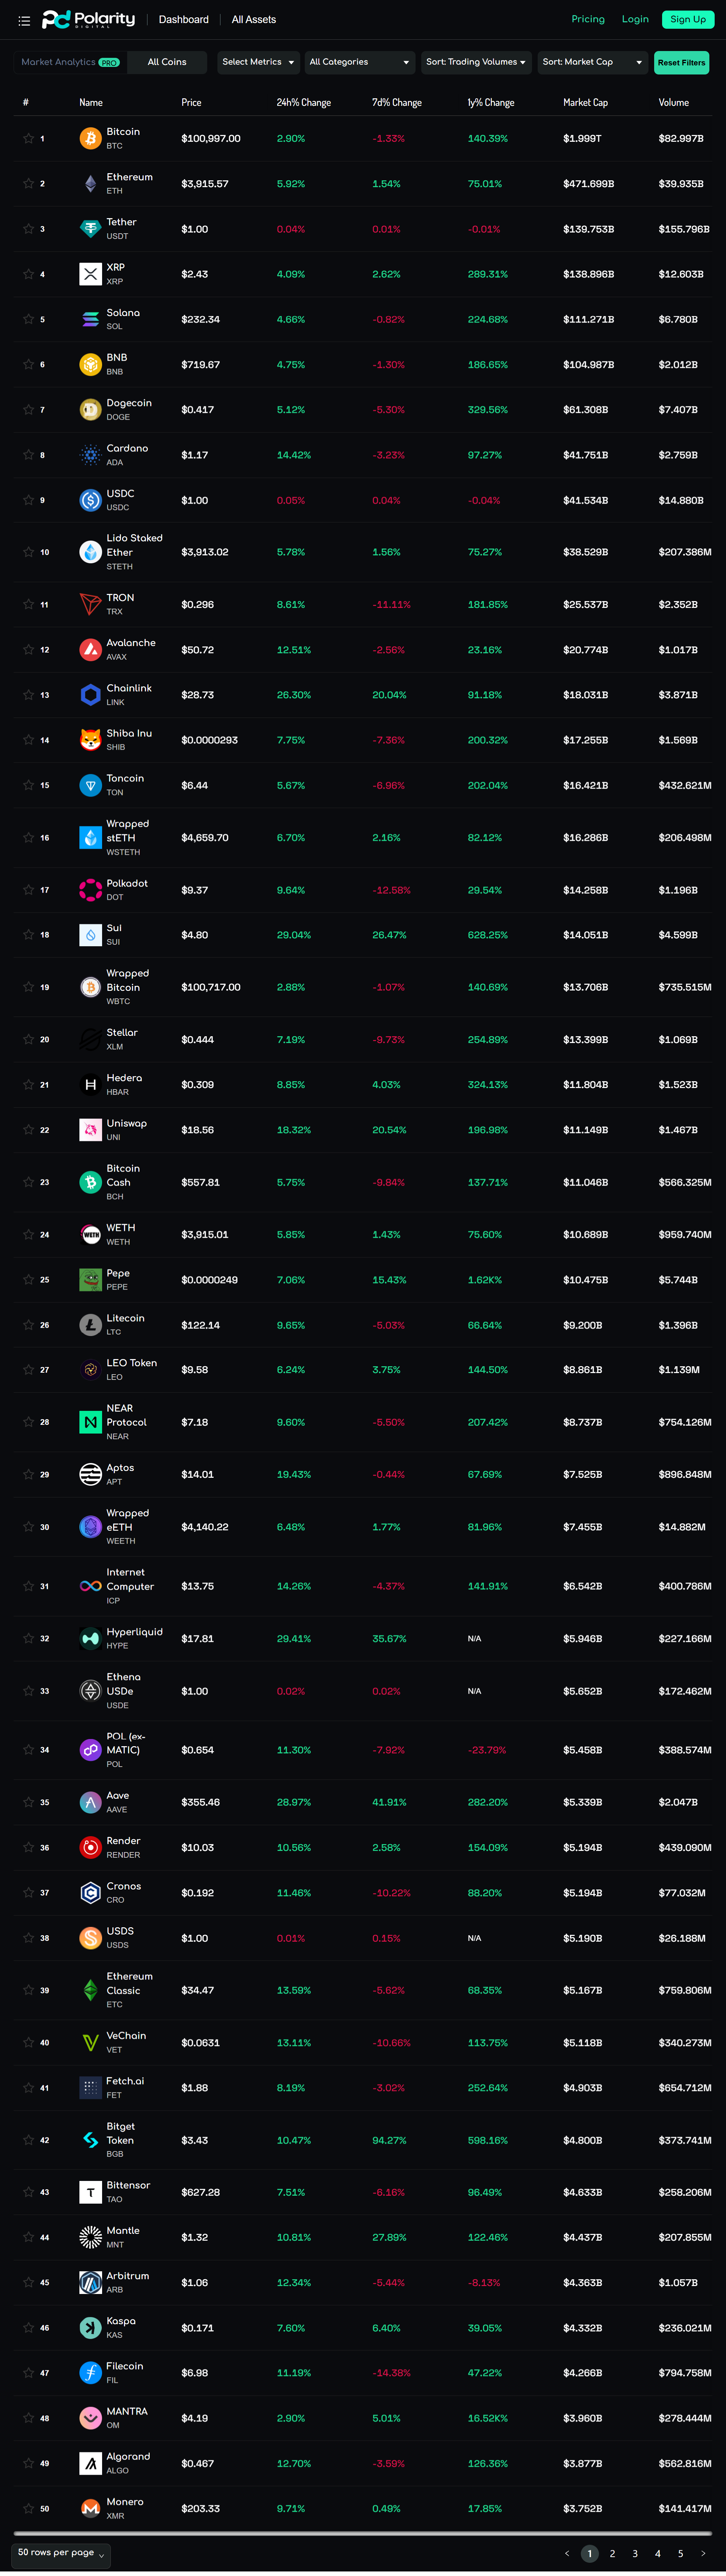Image resolution: width=726 pixels, height=2576 pixels.
Task: Star the Chainlink row
Action: point(28,694)
